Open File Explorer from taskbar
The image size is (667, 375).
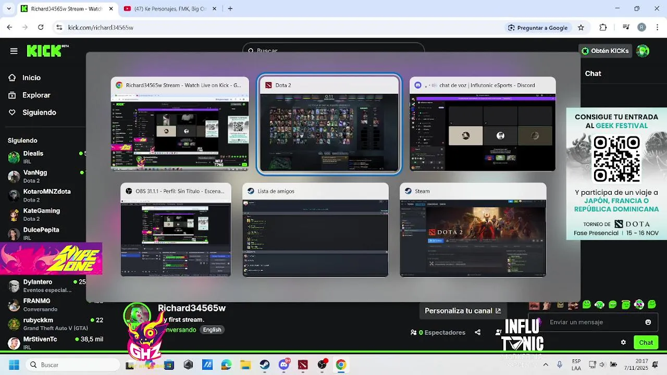click(245, 365)
